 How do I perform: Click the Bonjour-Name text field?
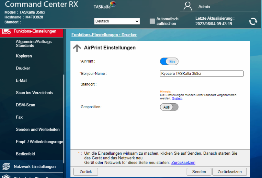click(x=201, y=74)
